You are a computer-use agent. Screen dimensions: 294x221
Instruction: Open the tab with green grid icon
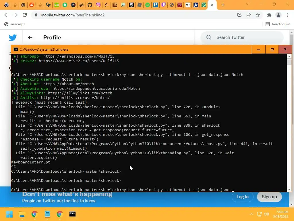click(x=204, y=5)
